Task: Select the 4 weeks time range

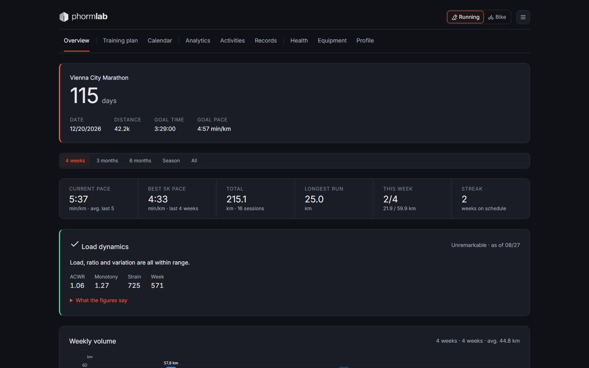Action: pyautogui.click(x=75, y=161)
